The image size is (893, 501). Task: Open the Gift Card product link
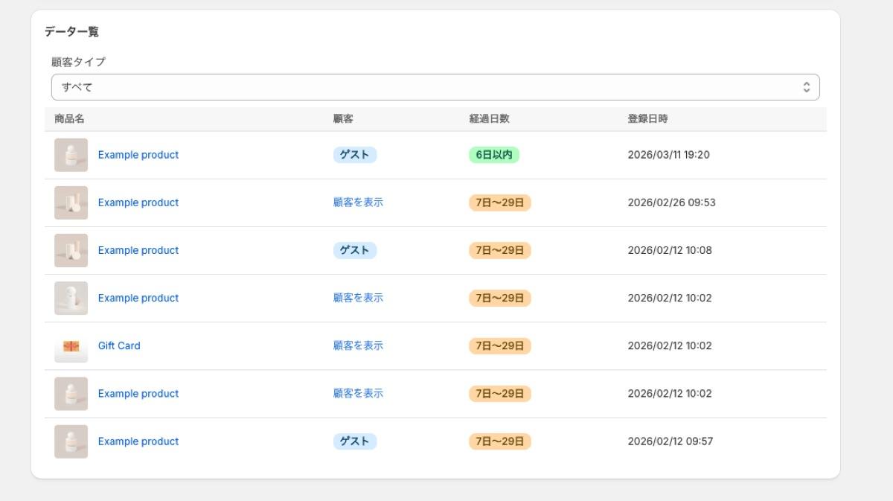(x=119, y=345)
